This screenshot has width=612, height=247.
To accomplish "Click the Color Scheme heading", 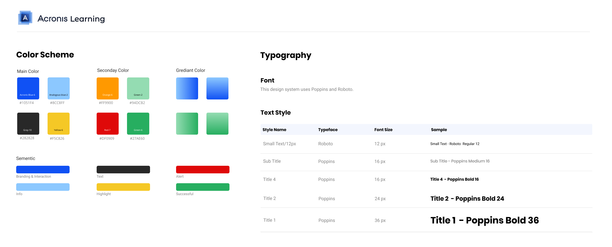I will pyautogui.click(x=45, y=55).
